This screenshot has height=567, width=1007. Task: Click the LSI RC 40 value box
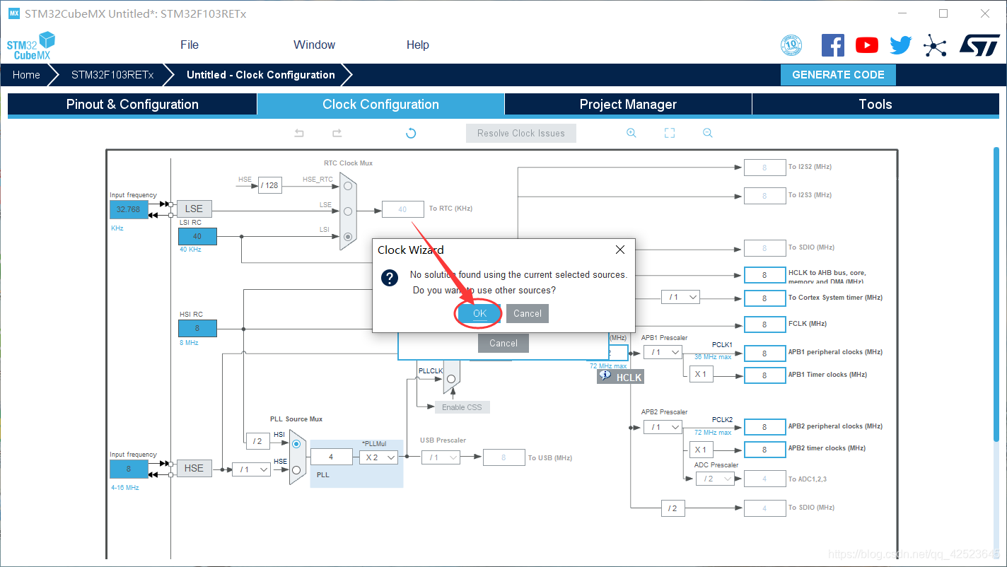[x=197, y=236]
